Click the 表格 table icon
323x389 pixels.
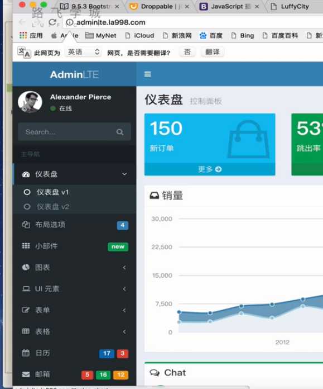tap(26, 331)
